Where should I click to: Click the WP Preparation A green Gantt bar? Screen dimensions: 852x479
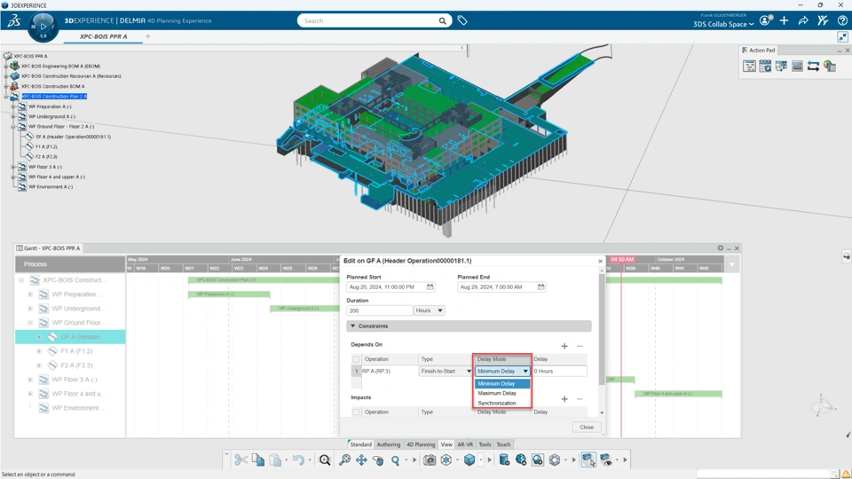[229, 294]
